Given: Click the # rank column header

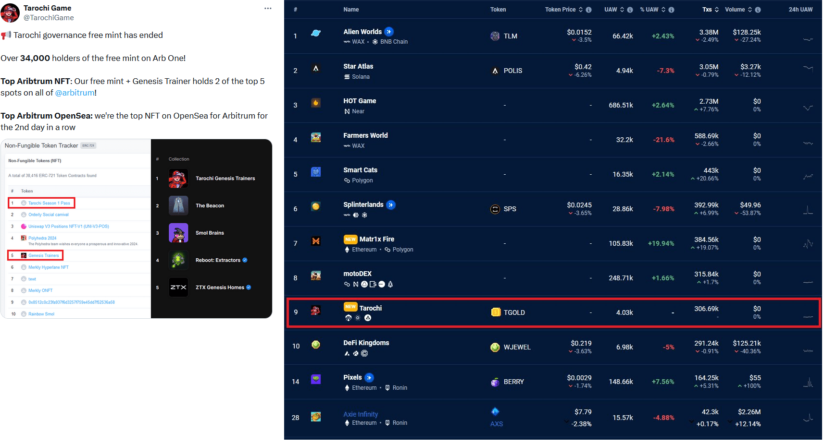Looking at the screenshot, I should [x=295, y=10].
